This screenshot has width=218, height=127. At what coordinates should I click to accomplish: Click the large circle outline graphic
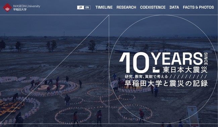[163, 69]
